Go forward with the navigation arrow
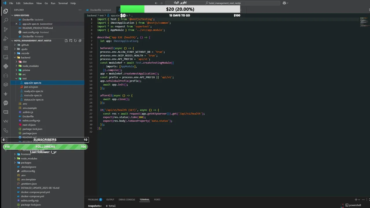Viewport: 370px width, 208px height. click(161, 3)
